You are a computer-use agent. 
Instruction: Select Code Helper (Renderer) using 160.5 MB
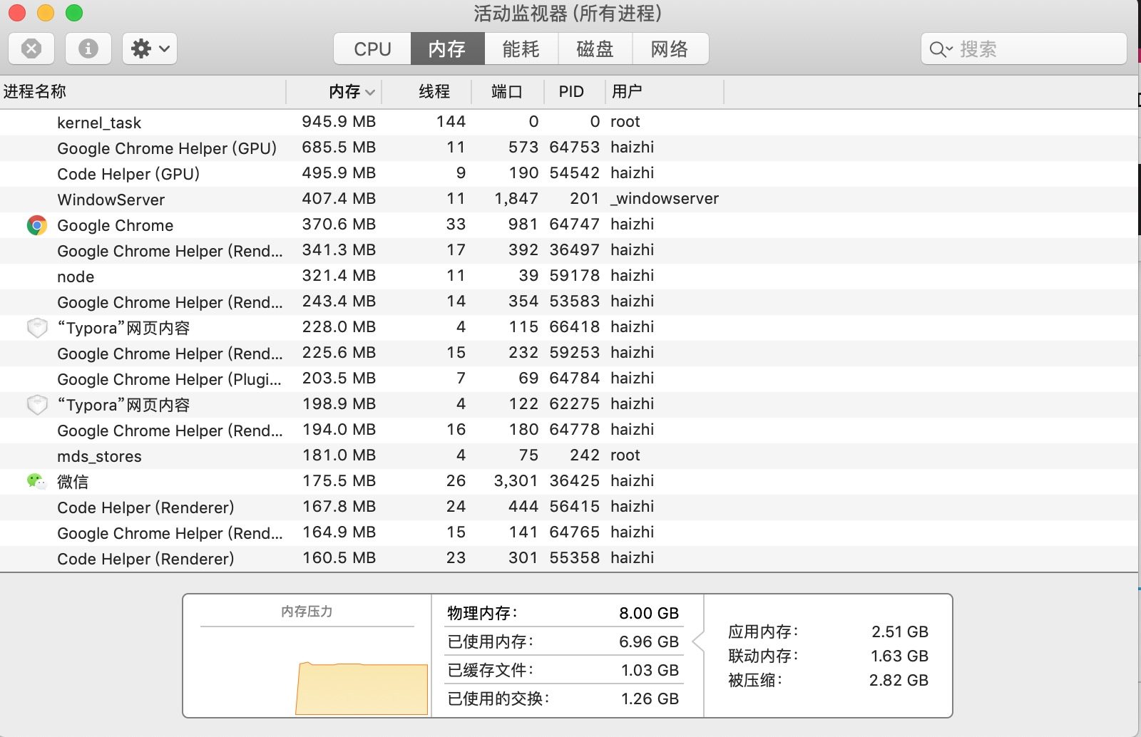tap(145, 559)
